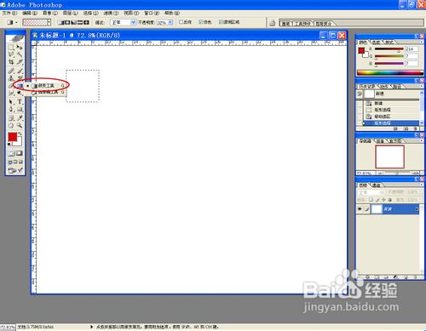Image resolution: width=426 pixels, height=331 pixels.
Task: Select the Eraser tool
Action: (11, 85)
